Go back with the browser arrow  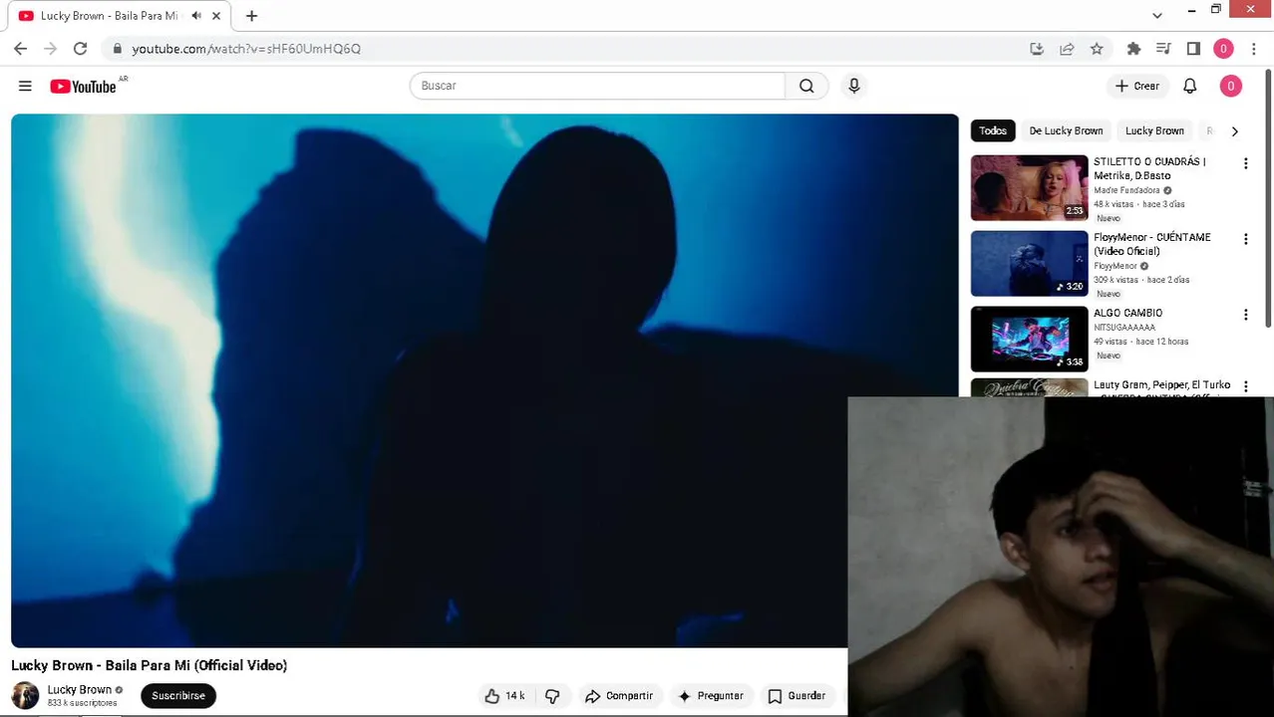pos(20,48)
